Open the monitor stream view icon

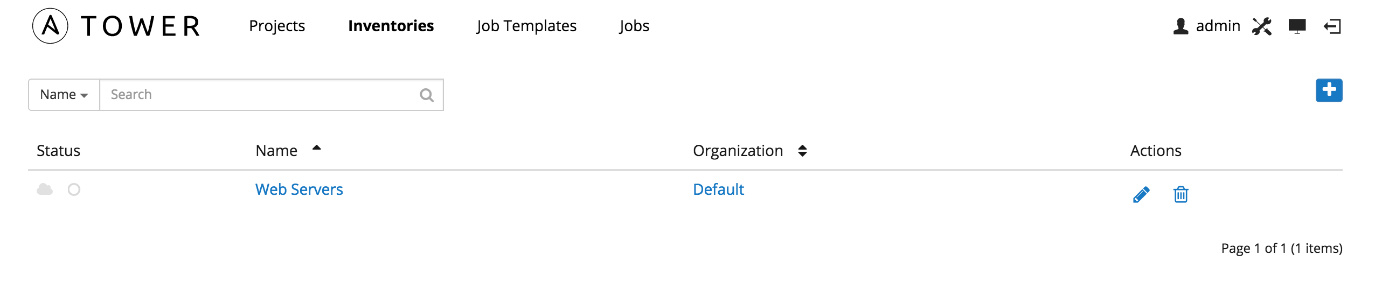(x=1297, y=26)
